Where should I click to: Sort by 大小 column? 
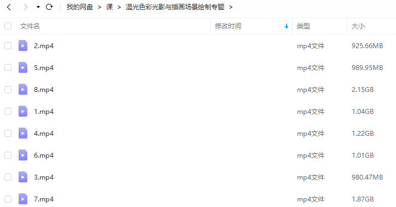point(358,26)
